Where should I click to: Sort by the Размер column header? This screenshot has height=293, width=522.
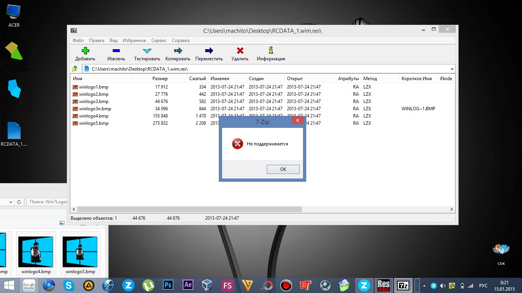(x=151, y=79)
